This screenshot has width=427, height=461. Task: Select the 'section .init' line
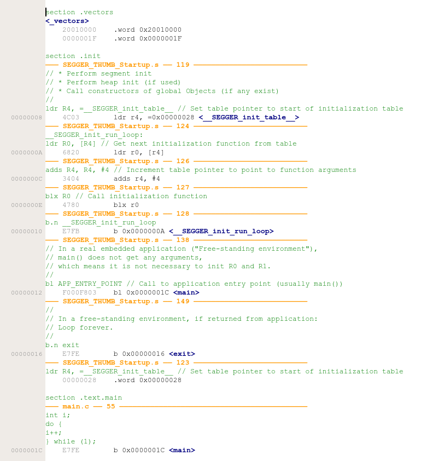tap(73, 56)
